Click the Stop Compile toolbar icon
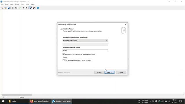185x104 pixels. [16, 8]
